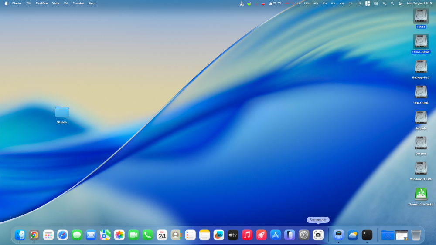The height and width of the screenshot is (245, 436).
Task: Open the Photos app in Dock
Action: (119, 235)
